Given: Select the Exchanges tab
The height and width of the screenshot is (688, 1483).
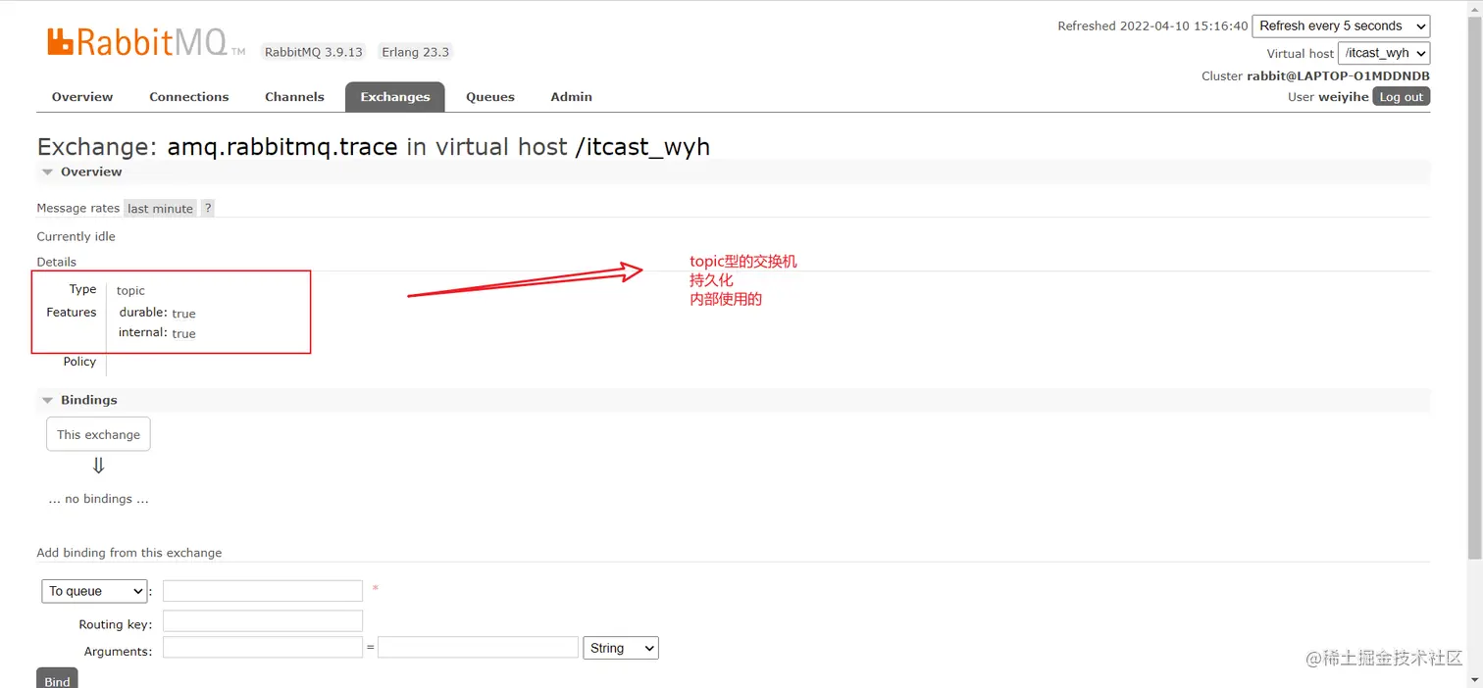Looking at the screenshot, I should [x=395, y=97].
